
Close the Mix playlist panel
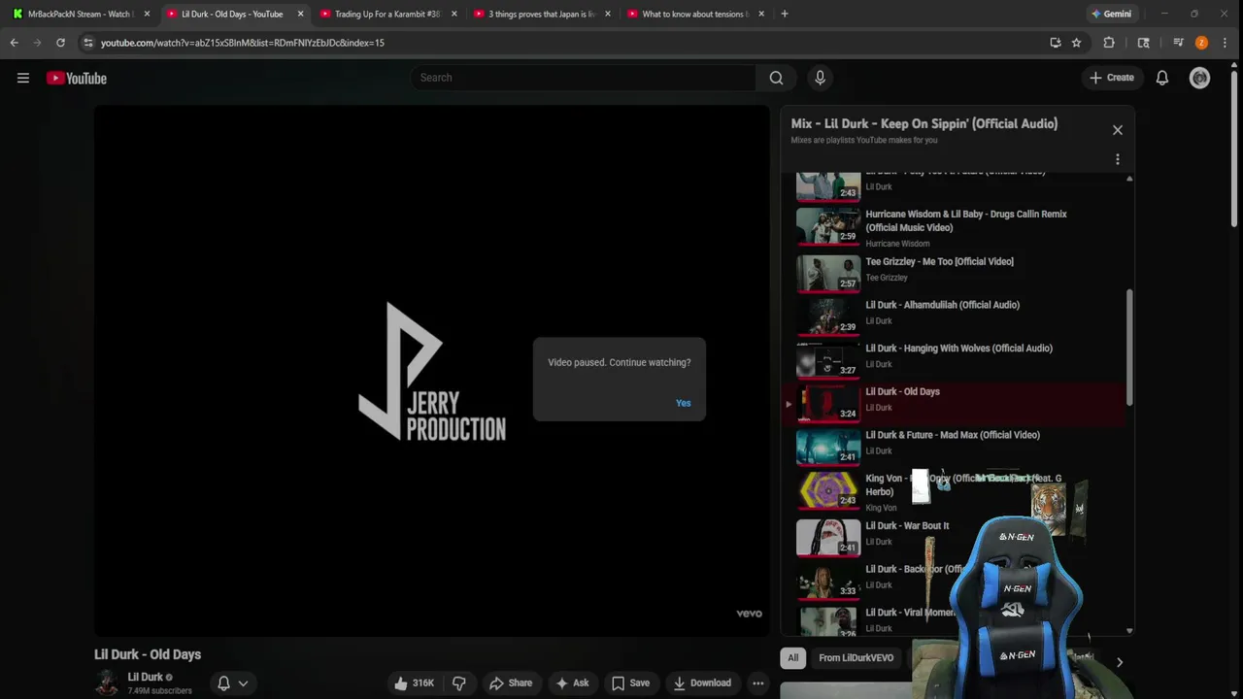point(1117,130)
